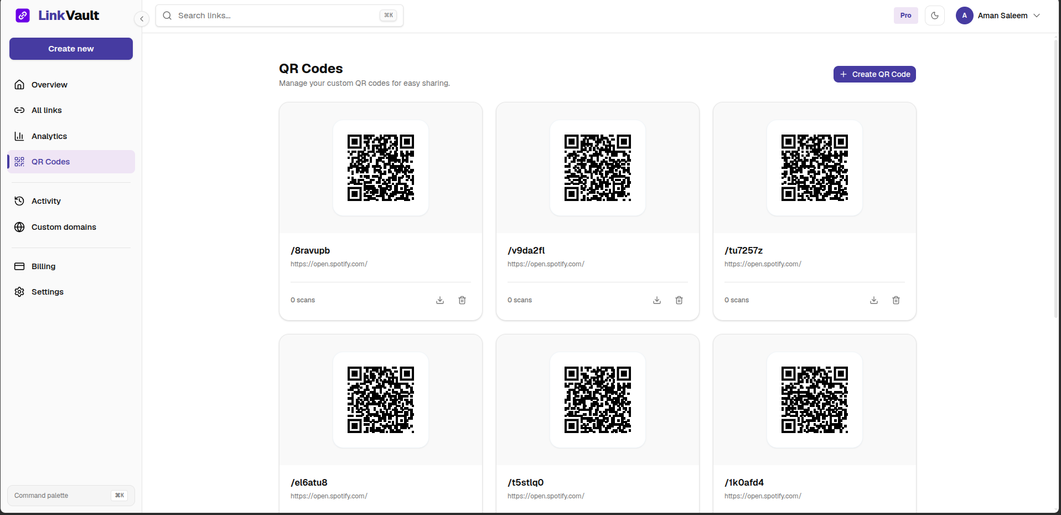
Task: Click the /el6atu8 QR code image
Action: pyautogui.click(x=381, y=400)
